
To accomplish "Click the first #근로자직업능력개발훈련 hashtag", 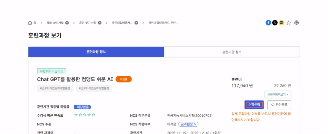I will pyautogui.click(x=55, y=88).
